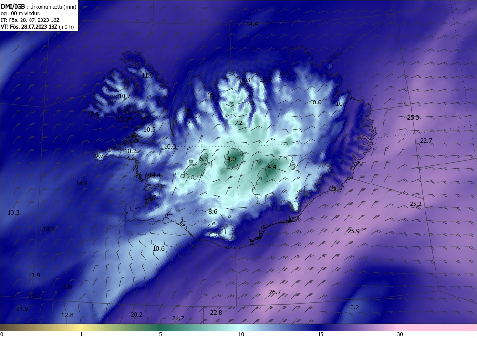Click the 11.9 value over the Westfjords
Image resolution: width=477 pixels, height=338 pixels.
click(x=147, y=76)
